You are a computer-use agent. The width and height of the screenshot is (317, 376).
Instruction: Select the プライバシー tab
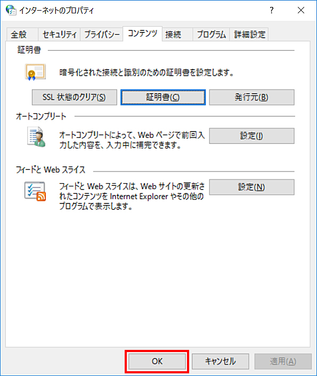click(102, 35)
